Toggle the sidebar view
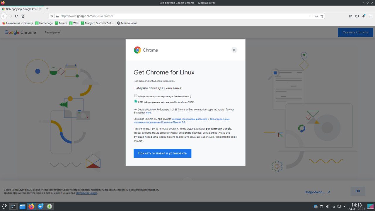Viewport: 375px width, 211px height. click(357, 16)
